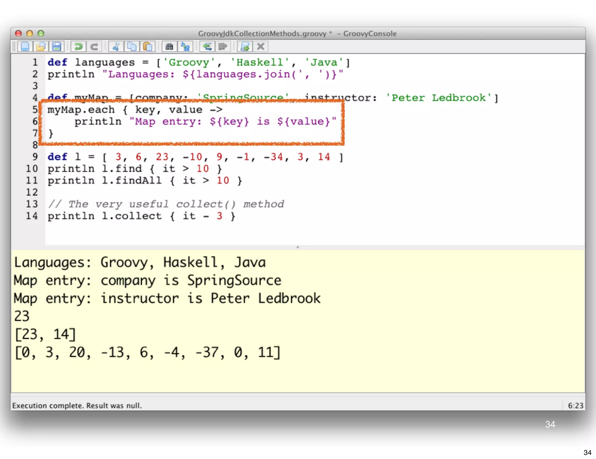Paste using the clipboard icon
Screen dimensions: 596x459
click(x=148, y=47)
